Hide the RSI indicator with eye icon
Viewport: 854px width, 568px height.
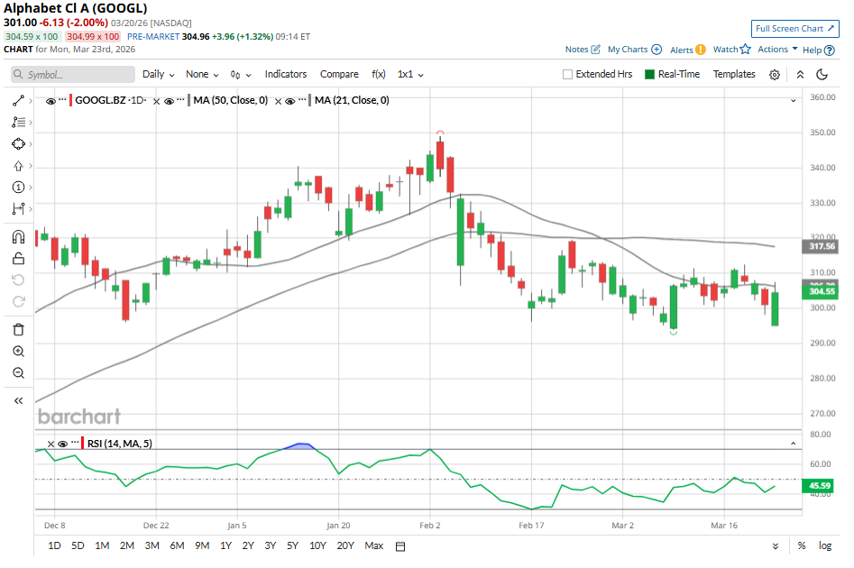[x=63, y=443]
